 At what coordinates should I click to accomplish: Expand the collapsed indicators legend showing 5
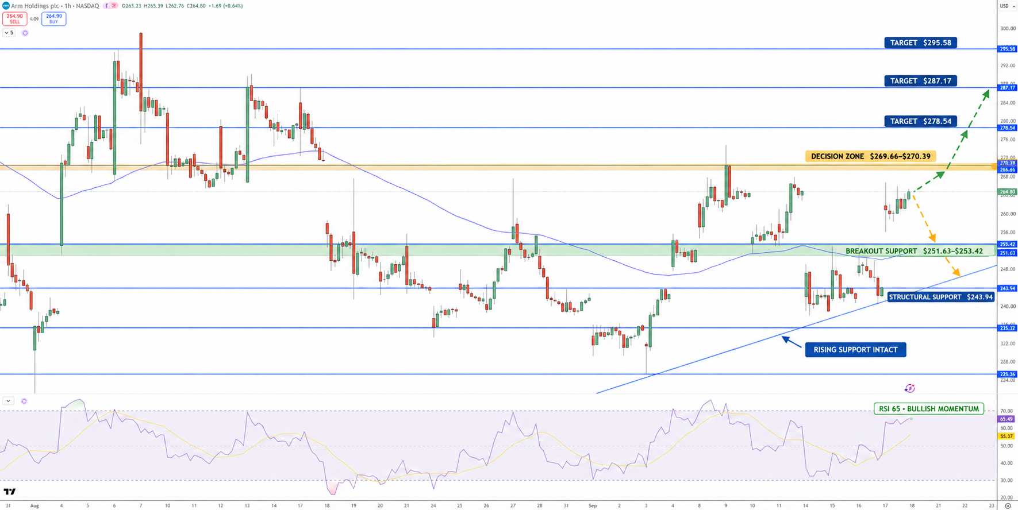pos(9,33)
